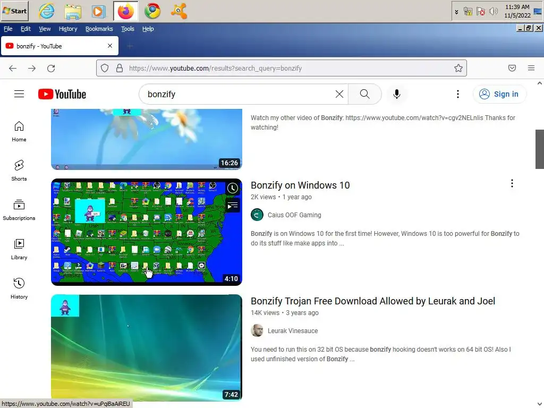Open Bonzify on Windows 10 video title

[300, 185]
